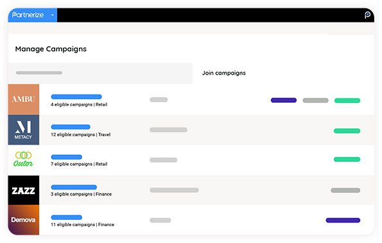Click the gray button in the AMBU row

tap(315, 100)
